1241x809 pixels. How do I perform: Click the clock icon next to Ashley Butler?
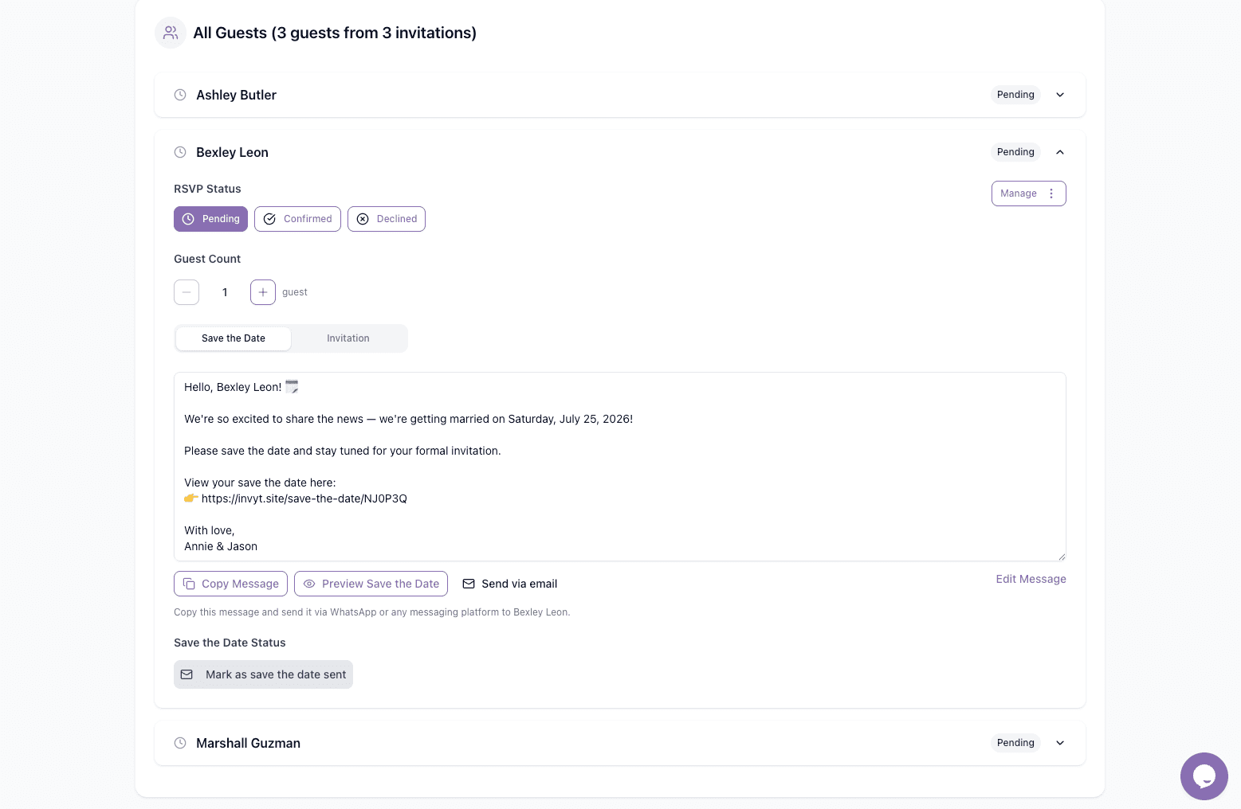tap(180, 95)
